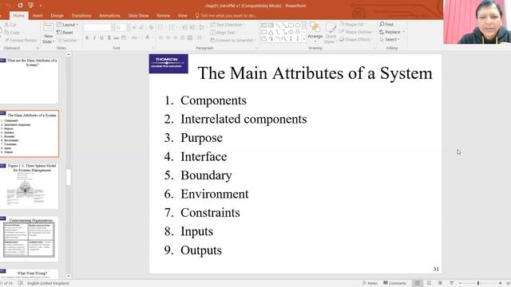511x287 pixels.
Task: Toggle Bold formatting
Action: tap(87, 38)
